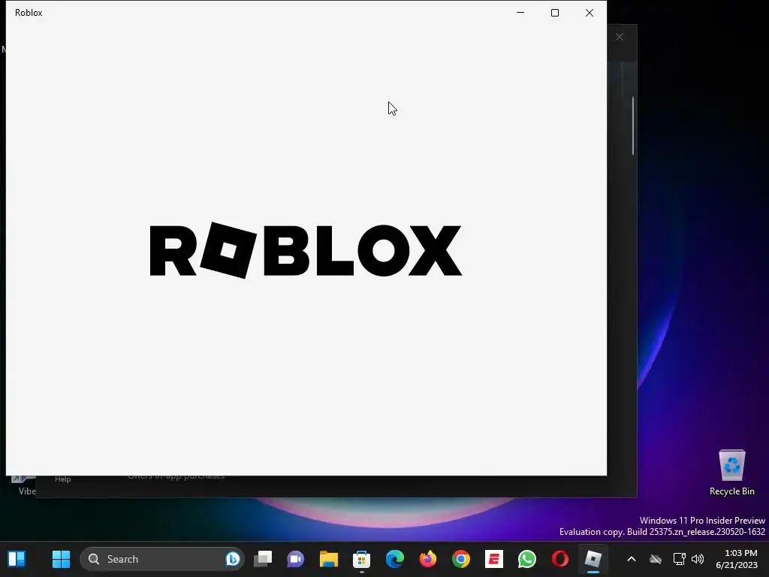The height and width of the screenshot is (577, 769).
Task: Open the Widgets panel on the taskbar
Action: 17,559
